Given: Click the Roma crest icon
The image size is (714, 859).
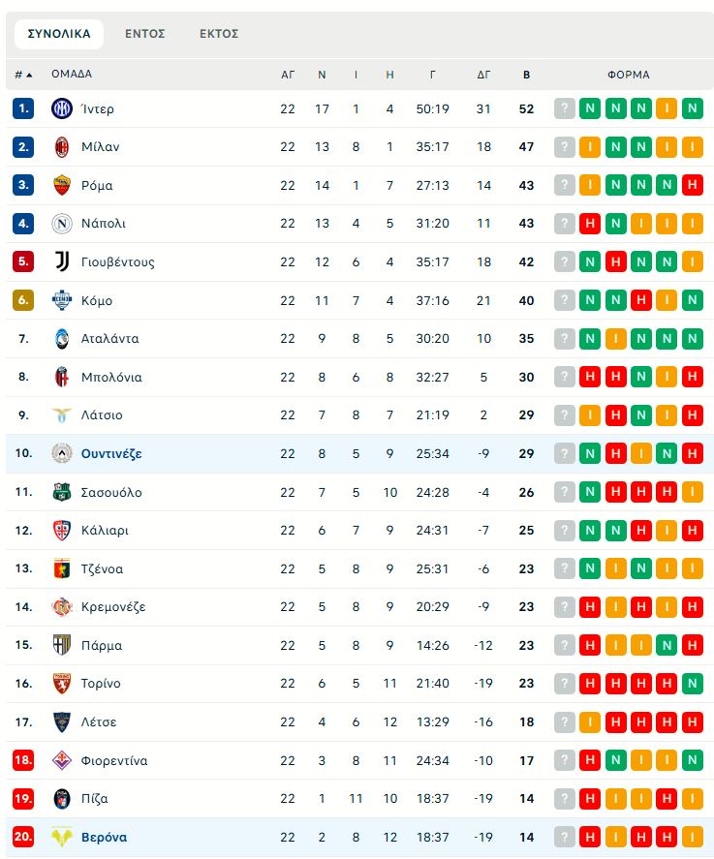Looking at the screenshot, I should (x=62, y=185).
